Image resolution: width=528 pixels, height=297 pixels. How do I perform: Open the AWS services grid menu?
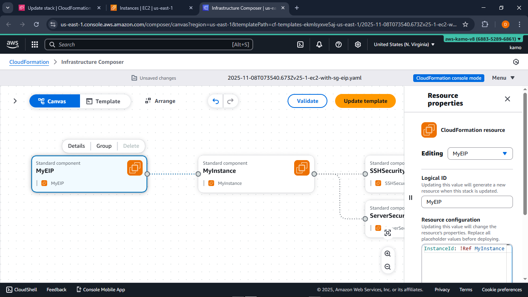click(x=35, y=44)
